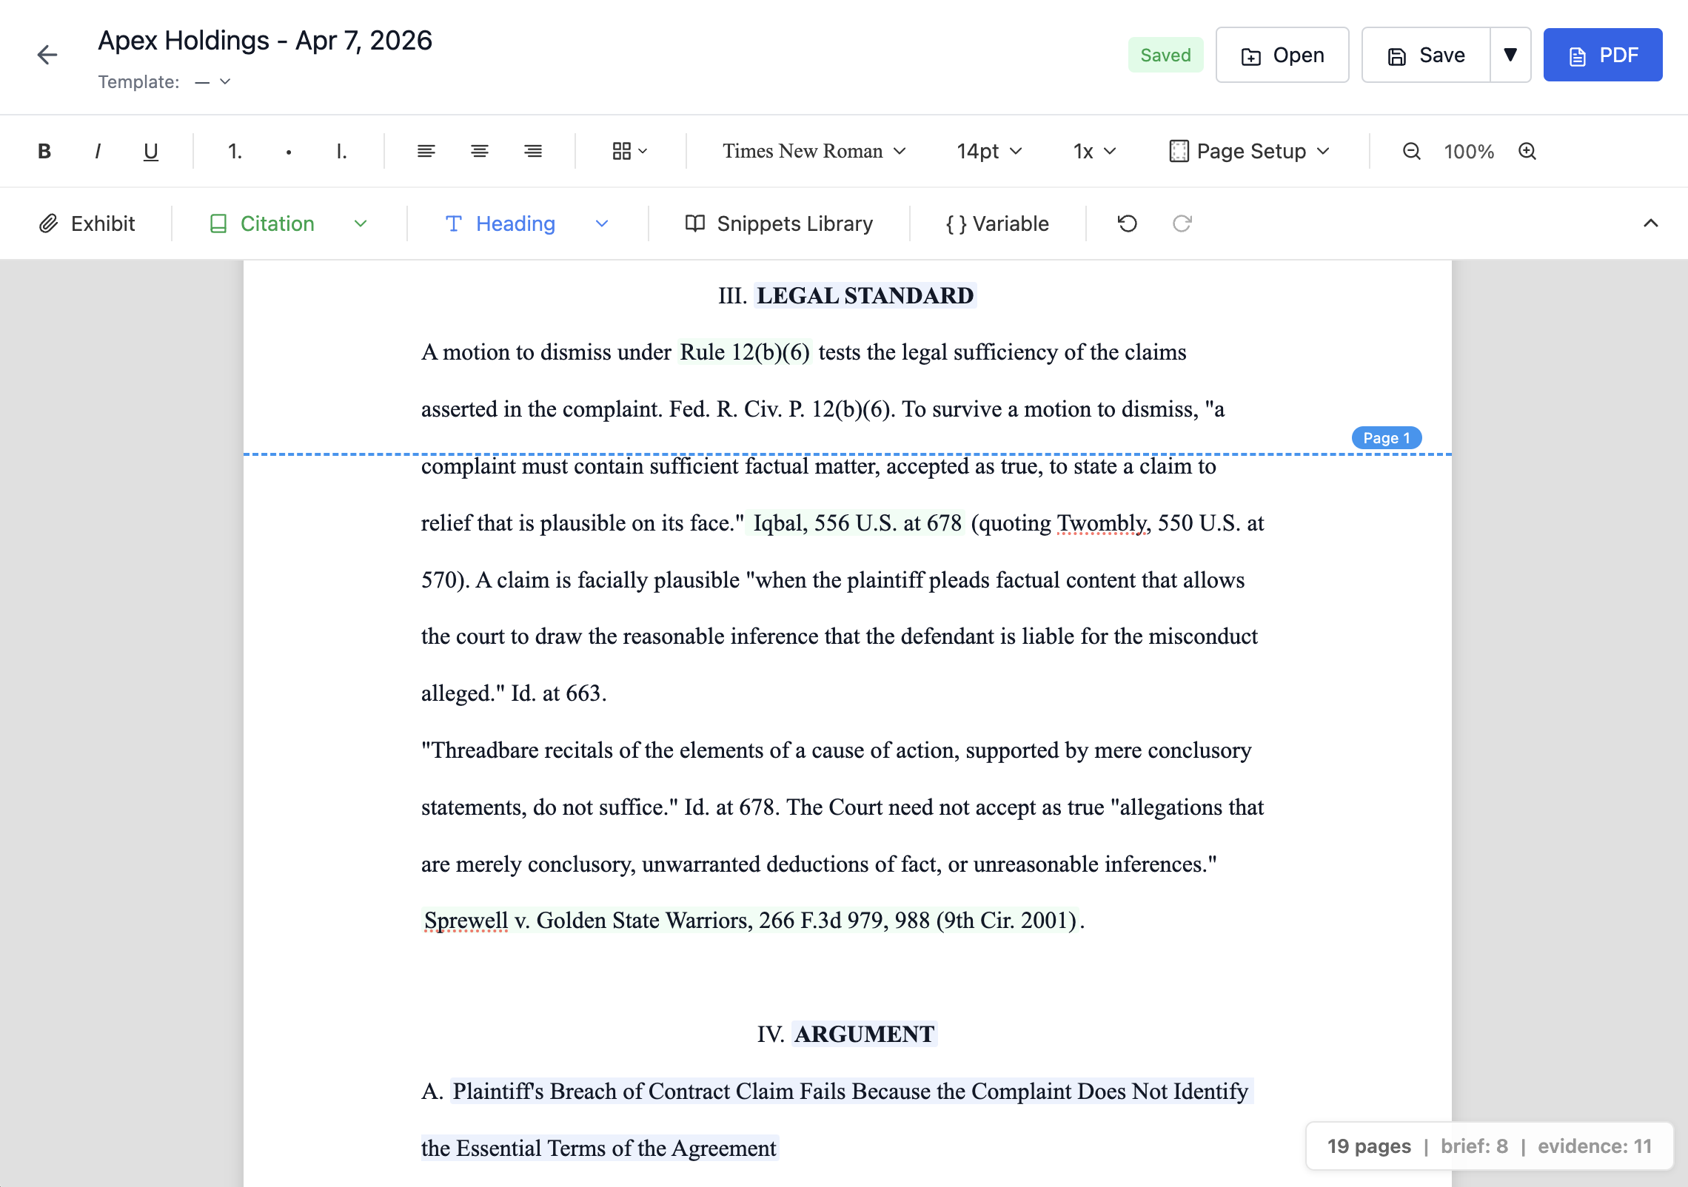The image size is (1688, 1187).
Task: Undo the last change
Action: coord(1125,223)
